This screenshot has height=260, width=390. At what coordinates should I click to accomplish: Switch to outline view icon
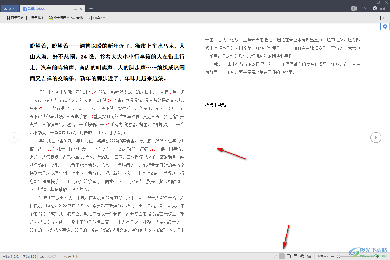coord(296,256)
